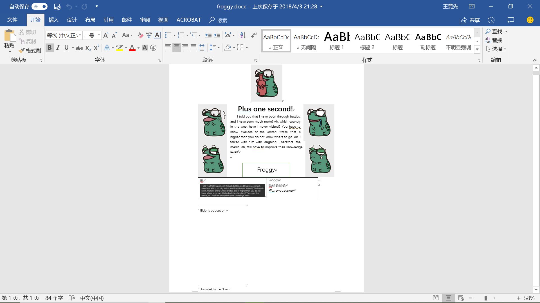Click the Character shading A icon

point(145,48)
